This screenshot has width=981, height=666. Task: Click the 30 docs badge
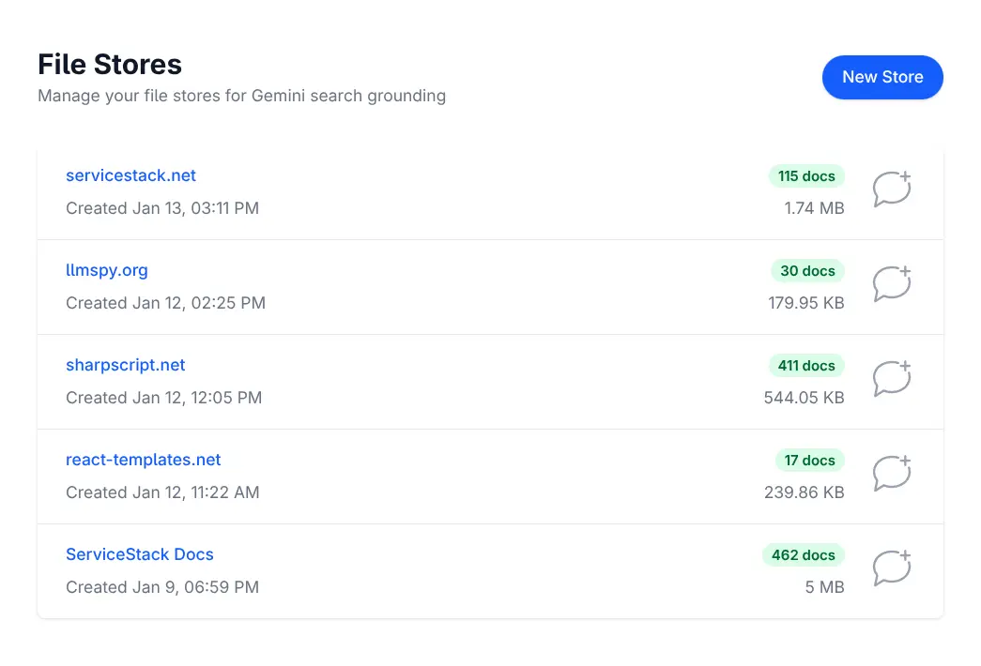click(x=807, y=271)
